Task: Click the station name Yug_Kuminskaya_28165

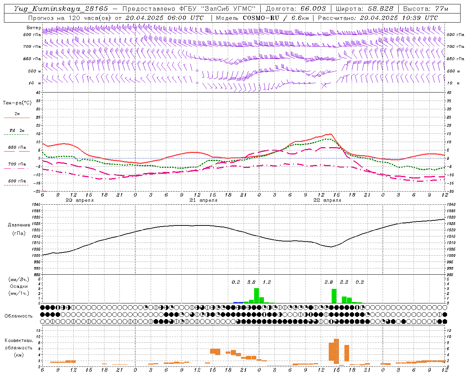Action: coord(61,9)
